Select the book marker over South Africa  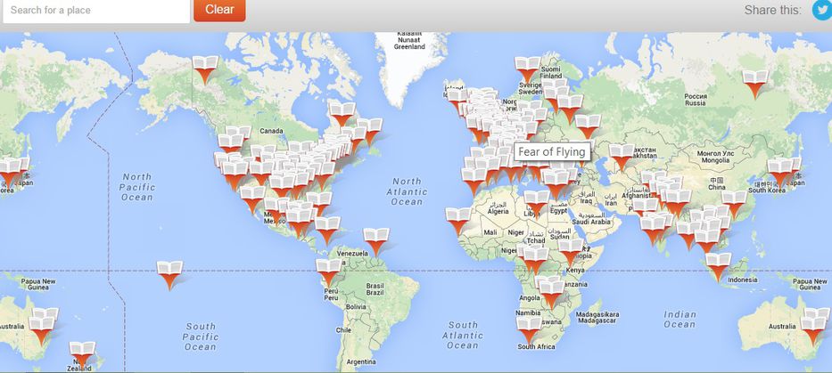click(x=529, y=330)
